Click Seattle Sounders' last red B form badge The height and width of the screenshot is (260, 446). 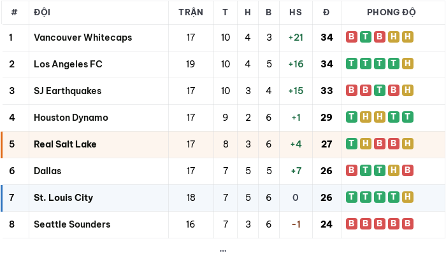[x=408, y=224]
